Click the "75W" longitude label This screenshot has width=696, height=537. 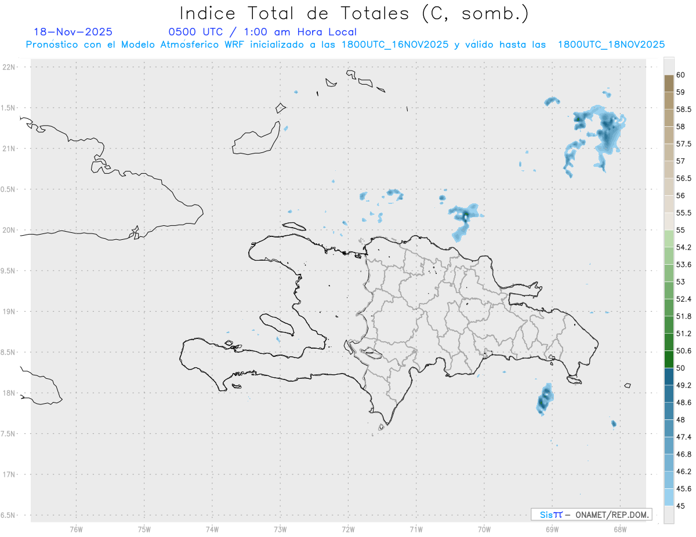(x=144, y=529)
